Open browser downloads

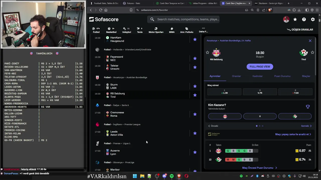point(299,10)
